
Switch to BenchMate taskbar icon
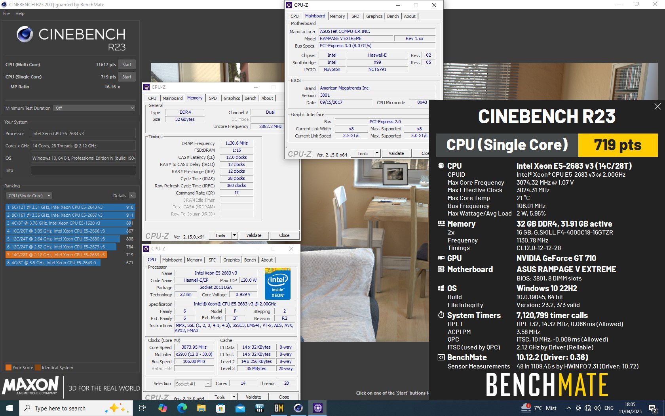(x=279, y=408)
